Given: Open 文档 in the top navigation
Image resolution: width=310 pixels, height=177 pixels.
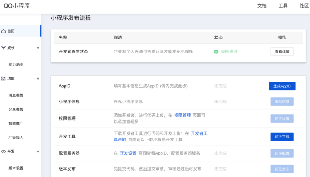Looking at the screenshot, I should (x=262, y=6).
